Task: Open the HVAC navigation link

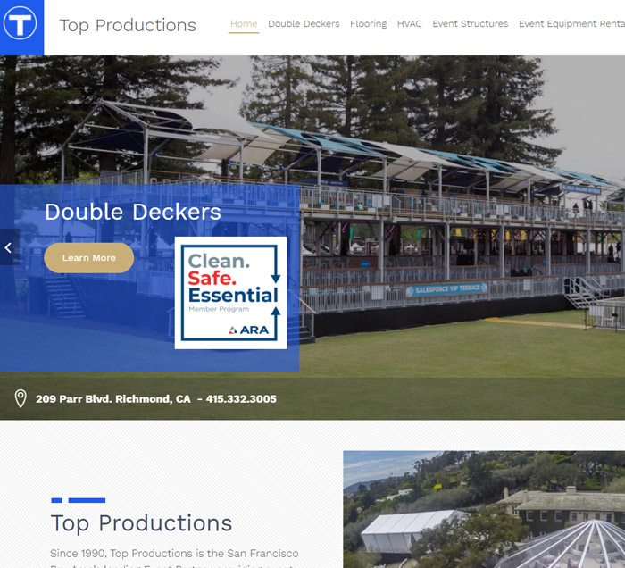Action: pos(409,24)
